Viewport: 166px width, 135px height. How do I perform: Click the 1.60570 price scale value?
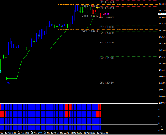[162, 83]
